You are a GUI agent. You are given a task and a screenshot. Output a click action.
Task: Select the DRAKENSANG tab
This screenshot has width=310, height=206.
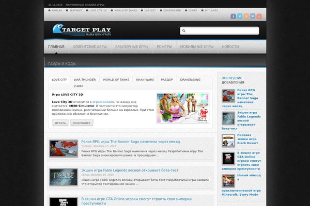190,80
